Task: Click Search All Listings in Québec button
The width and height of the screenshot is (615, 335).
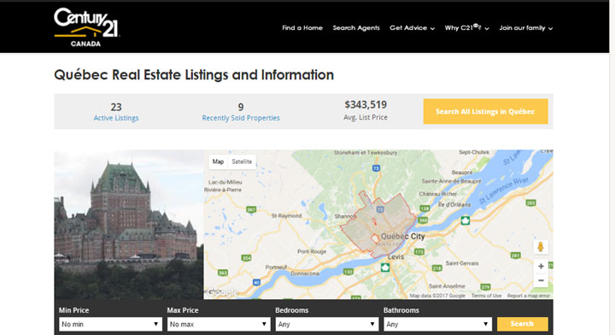Action: 485,111
